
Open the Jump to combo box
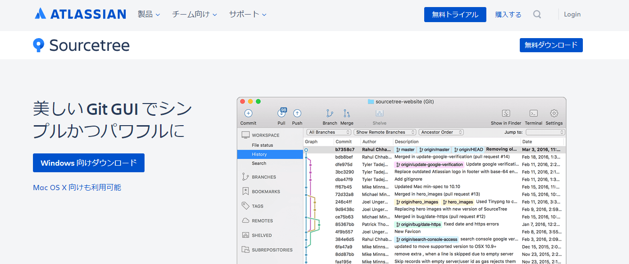545,132
